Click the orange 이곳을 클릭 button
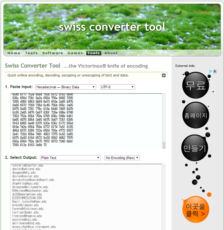The image size is (224, 230). tap(196, 209)
